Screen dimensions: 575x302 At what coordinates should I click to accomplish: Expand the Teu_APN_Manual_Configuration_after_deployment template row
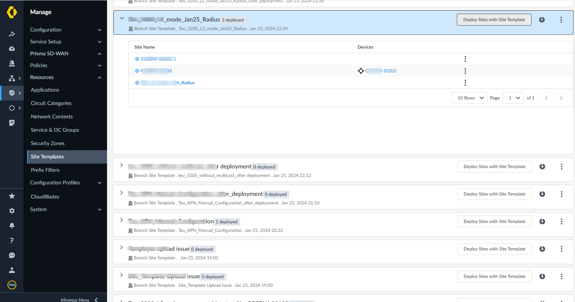122,193
